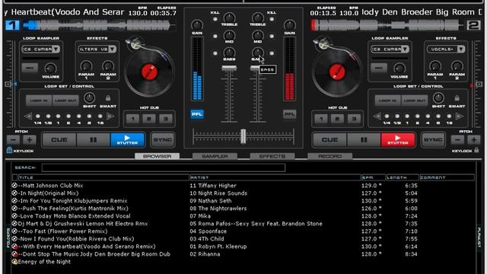Click deck 1 loop shift knob

(x=89, y=98)
